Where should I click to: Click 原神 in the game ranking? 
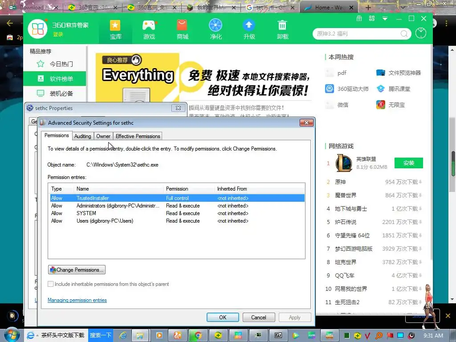(340, 182)
